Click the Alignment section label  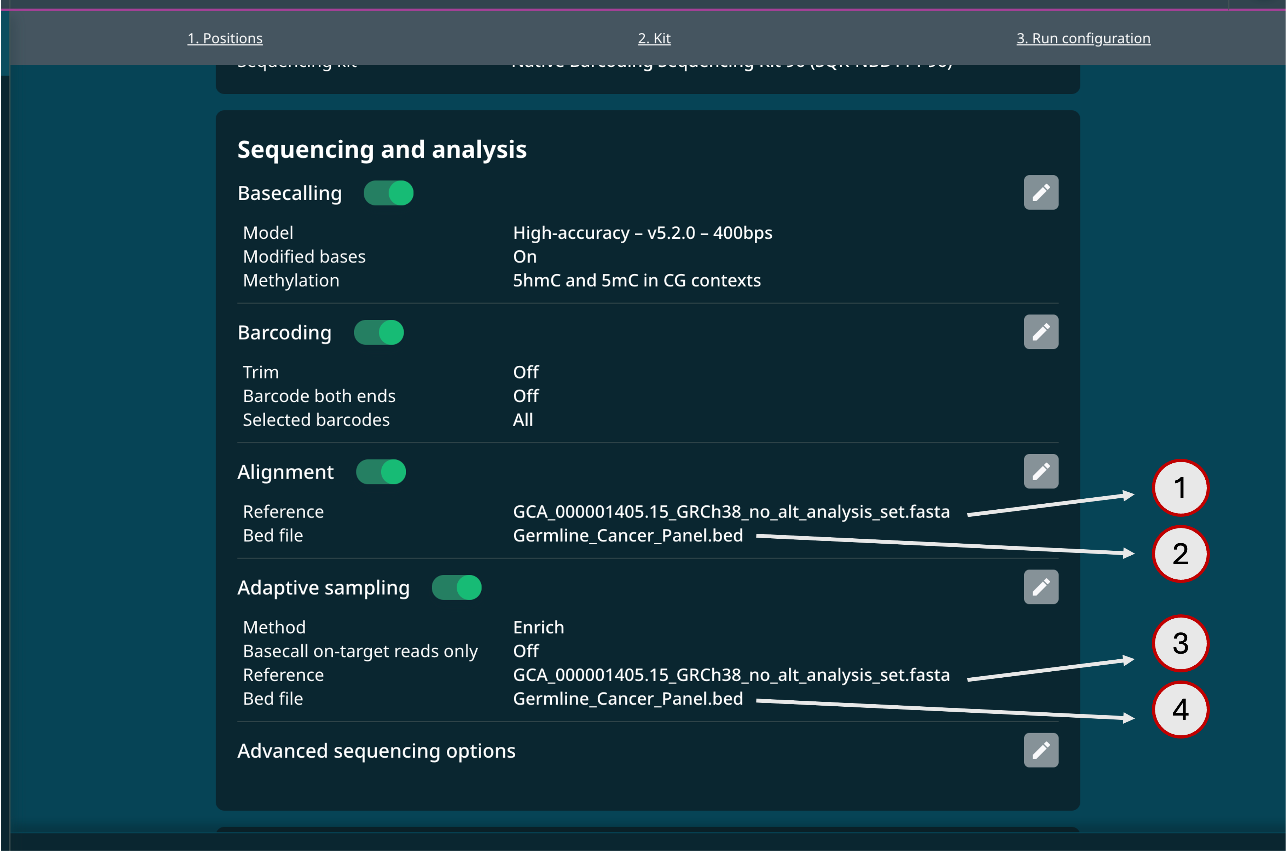point(285,472)
